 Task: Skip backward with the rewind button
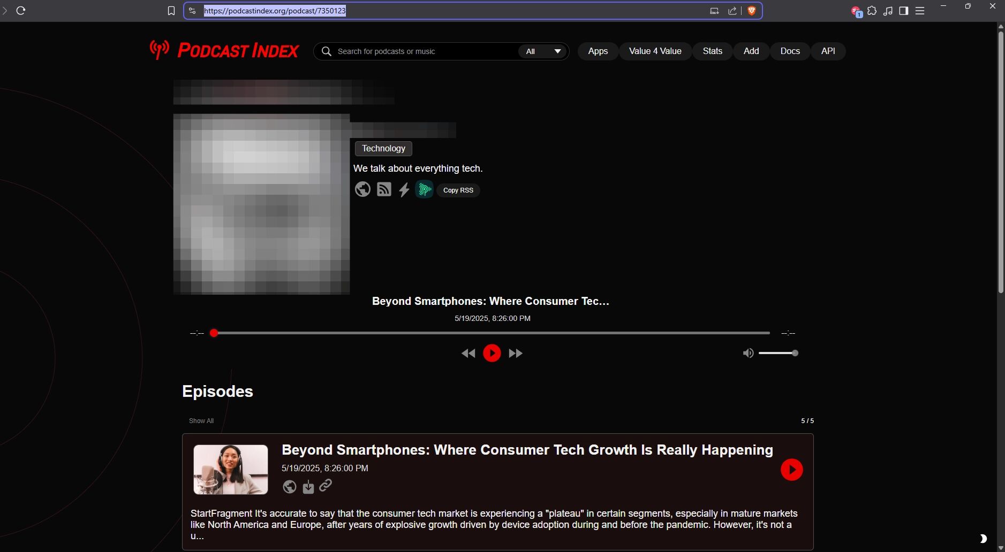(469, 353)
